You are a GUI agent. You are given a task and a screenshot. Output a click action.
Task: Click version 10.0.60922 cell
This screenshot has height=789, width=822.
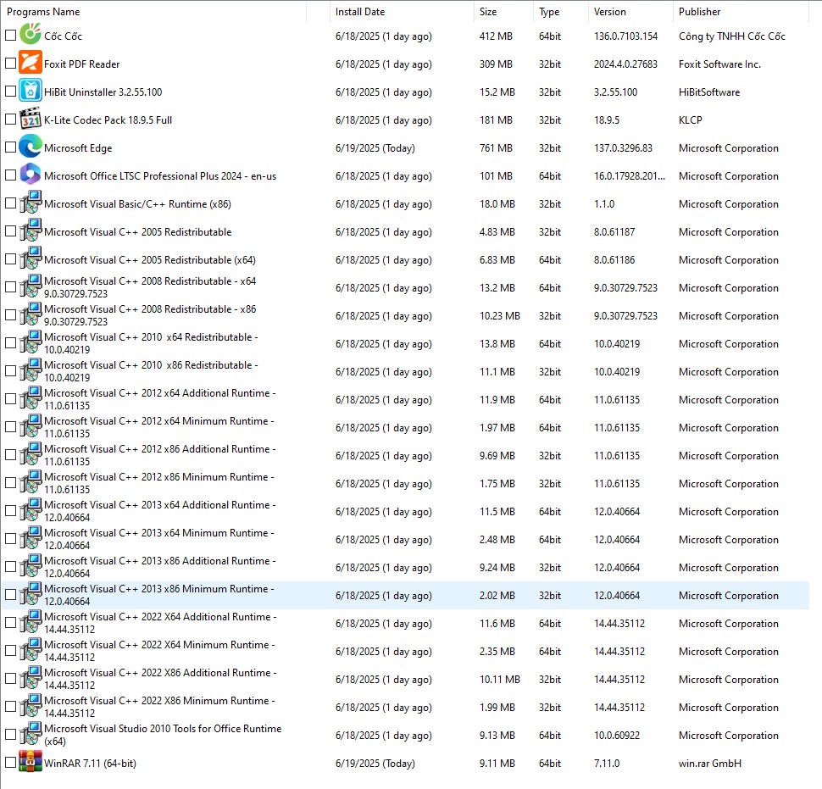coord(617,735)
